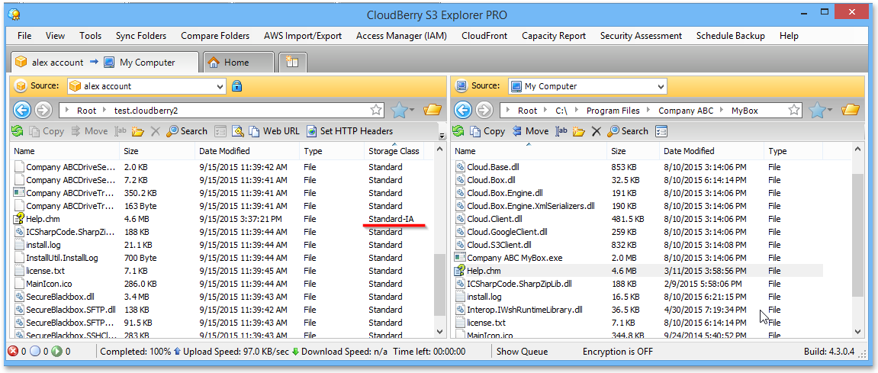Open Search in the left pane
The image size is (878, 373).
(187, 132)
